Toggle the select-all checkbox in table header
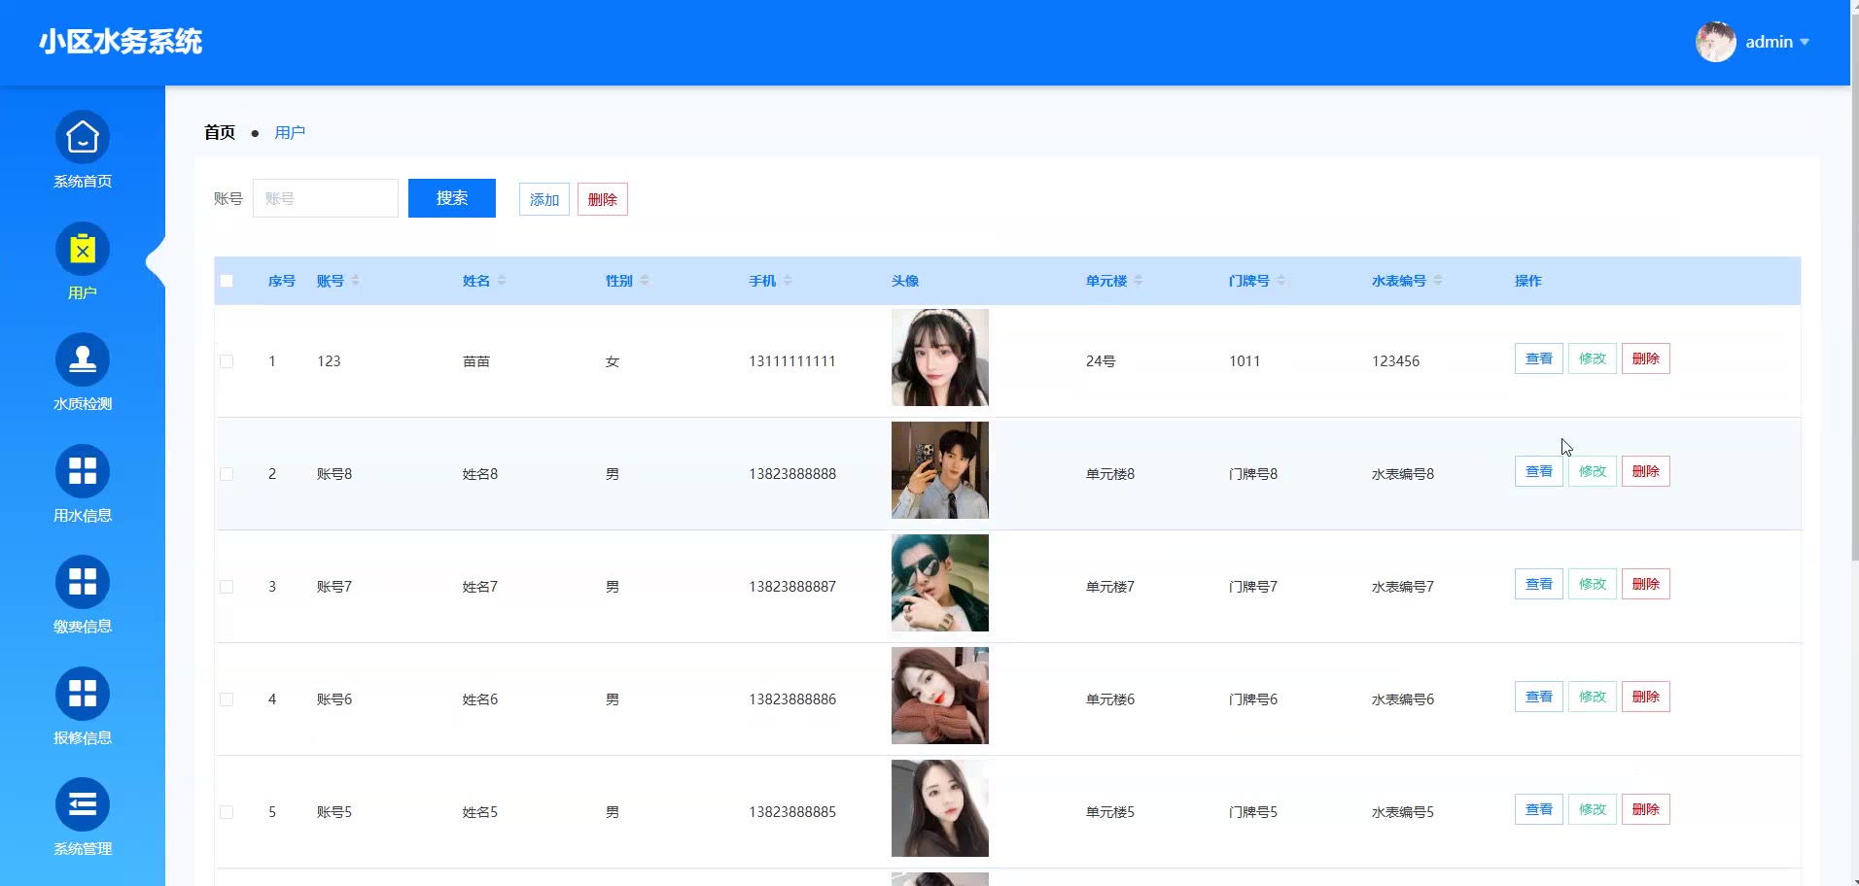Screen dimensions: 1859x886 [x=227, y=281]
